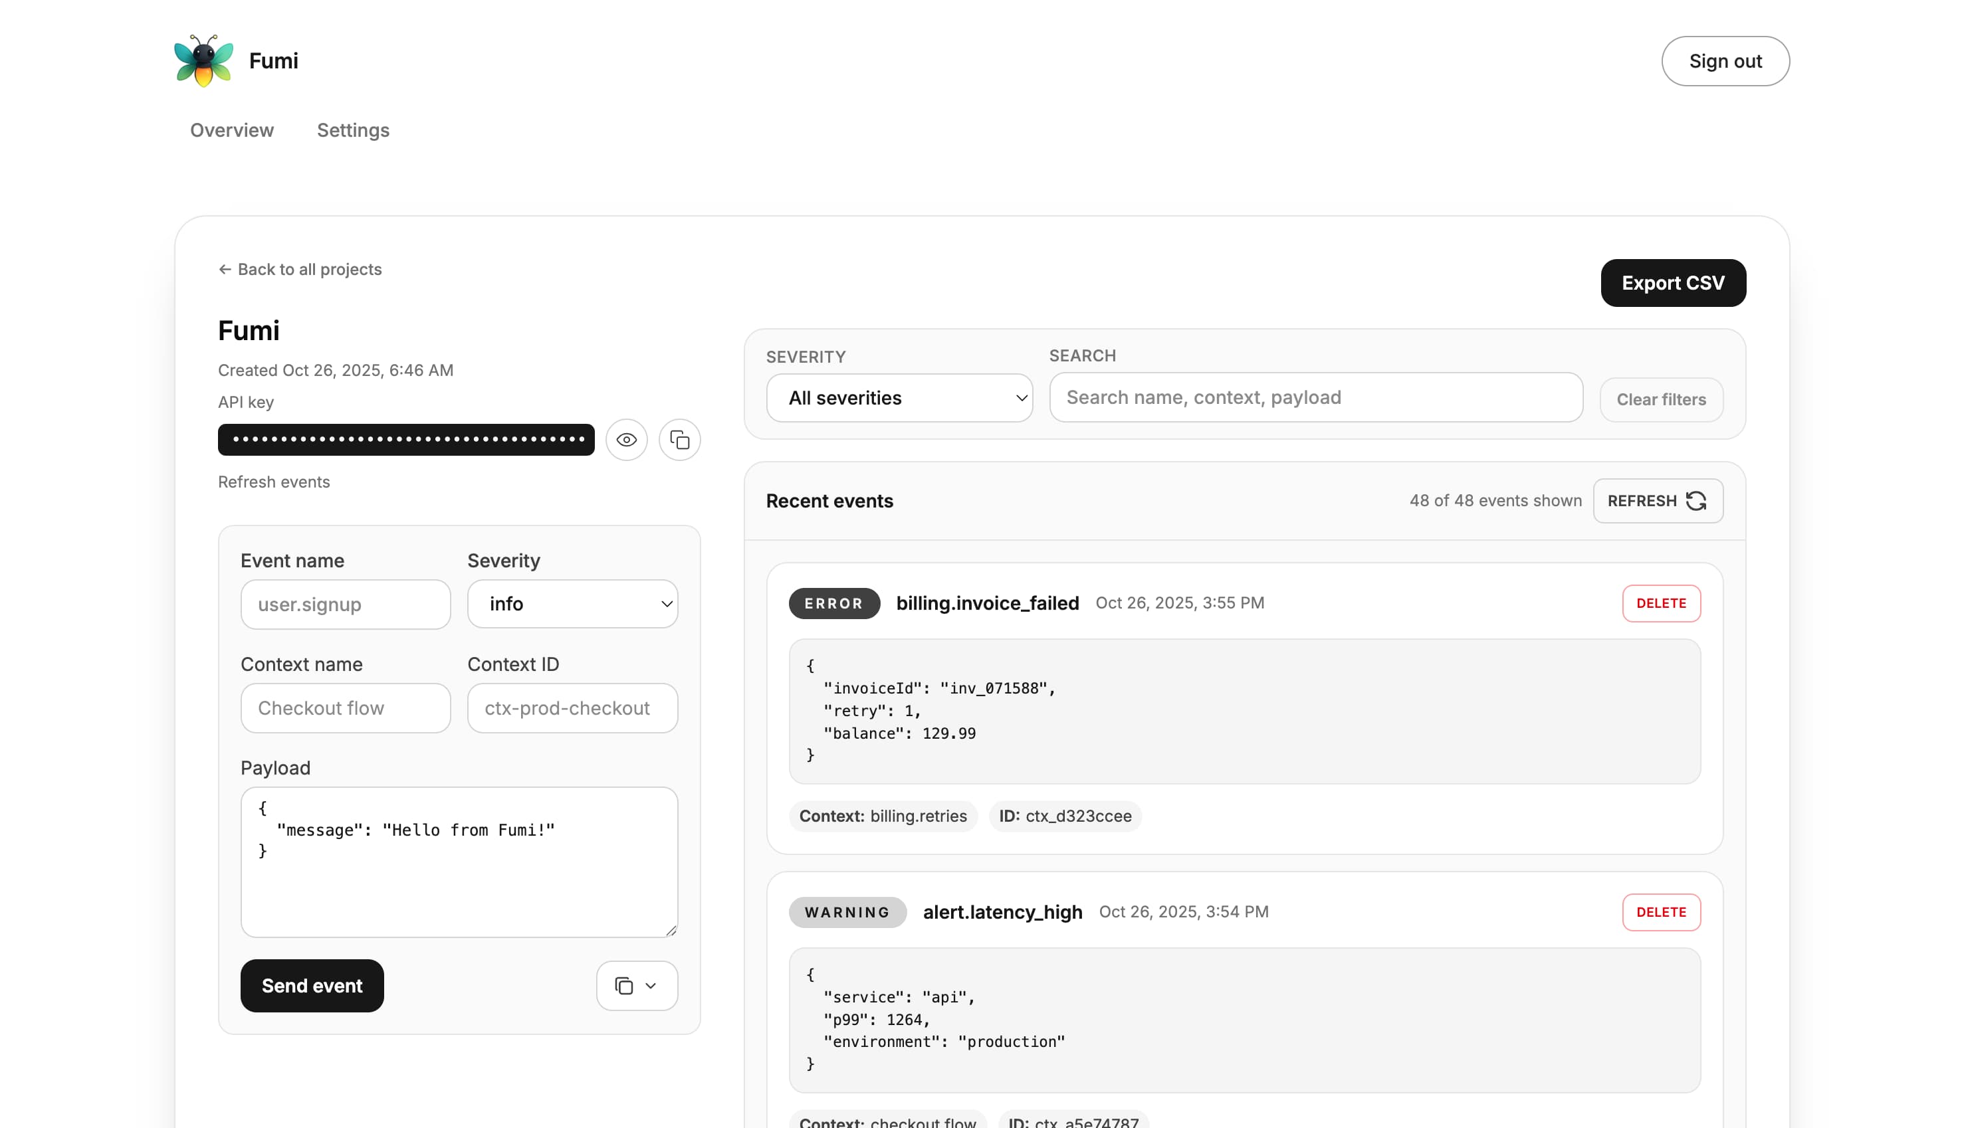Click the Event name input field
The image size is (1966, 1128).
(x=346, y=605)
